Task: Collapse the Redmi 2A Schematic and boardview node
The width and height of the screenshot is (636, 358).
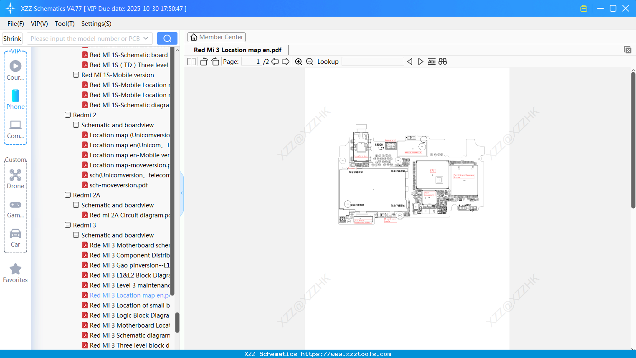Action: [x=76, y=205]
